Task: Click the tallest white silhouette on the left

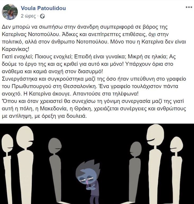Action: 25,165
